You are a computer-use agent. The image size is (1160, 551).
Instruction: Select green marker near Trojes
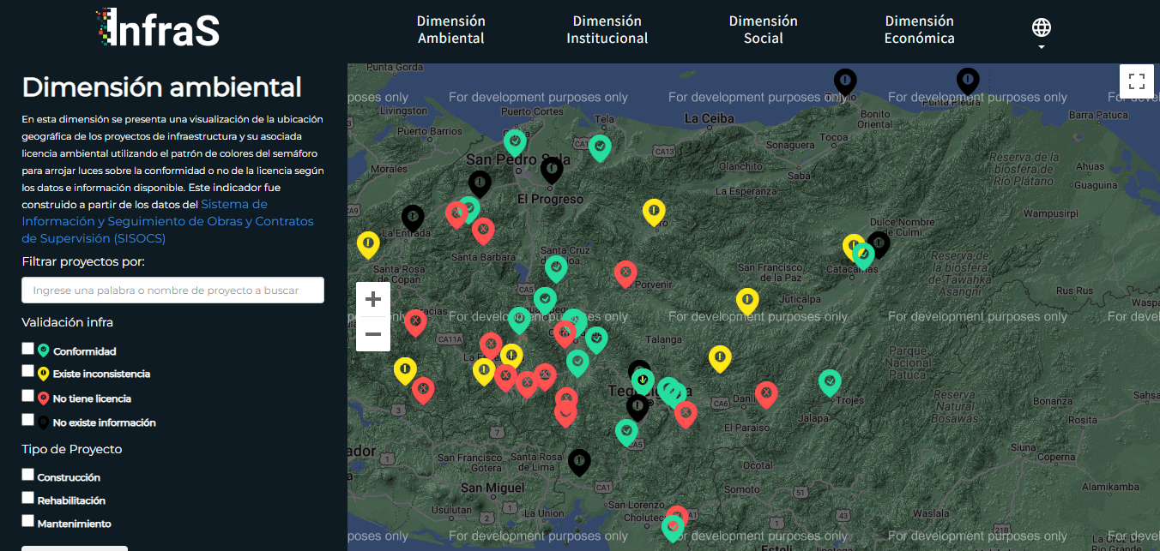[x=830, y=381]
